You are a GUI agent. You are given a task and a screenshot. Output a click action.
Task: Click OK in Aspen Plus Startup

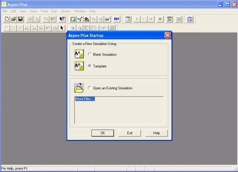103,133
